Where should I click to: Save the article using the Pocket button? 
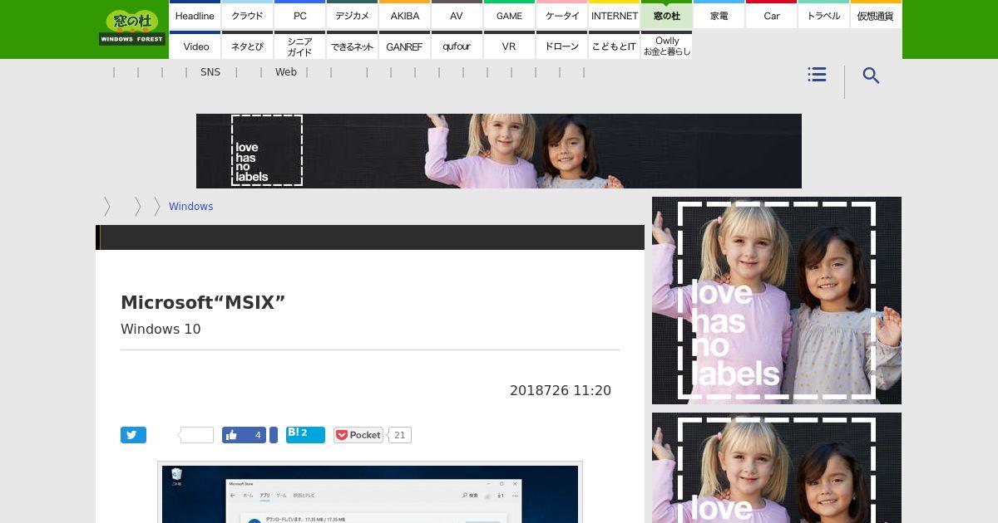[358, 435]
